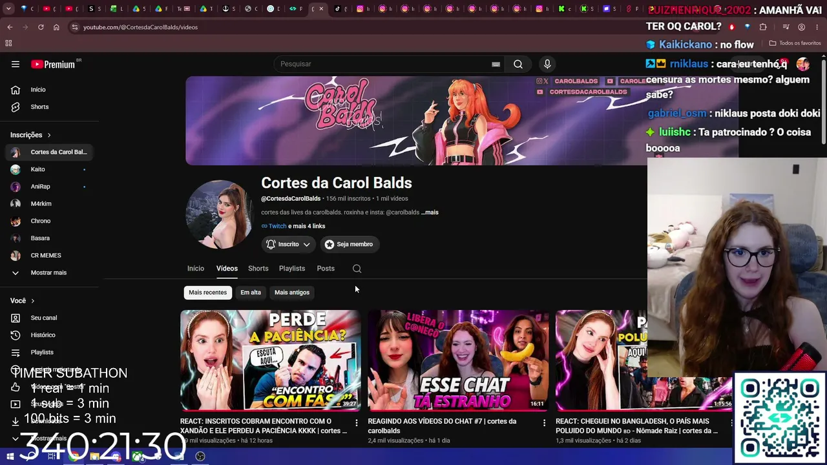Open more options for CHAT #7 video

tap(544, 422)
